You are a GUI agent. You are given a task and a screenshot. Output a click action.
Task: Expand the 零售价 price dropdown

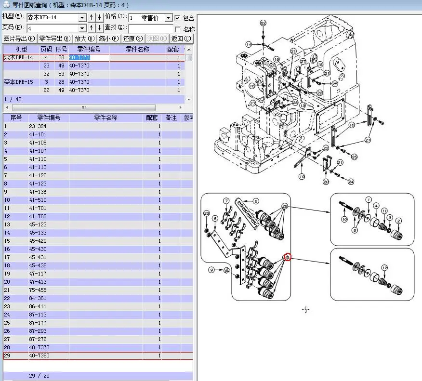coord(168,18)
